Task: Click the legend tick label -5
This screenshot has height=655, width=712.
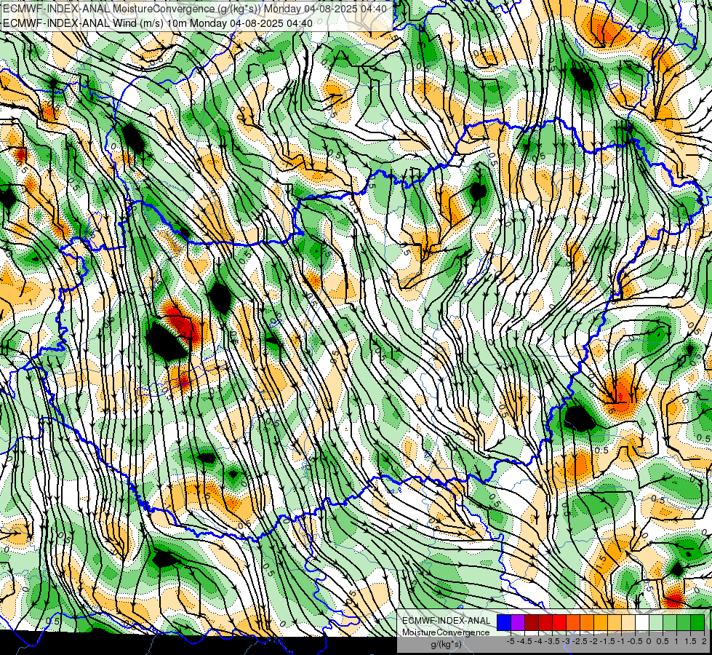Action: point(511,641)
